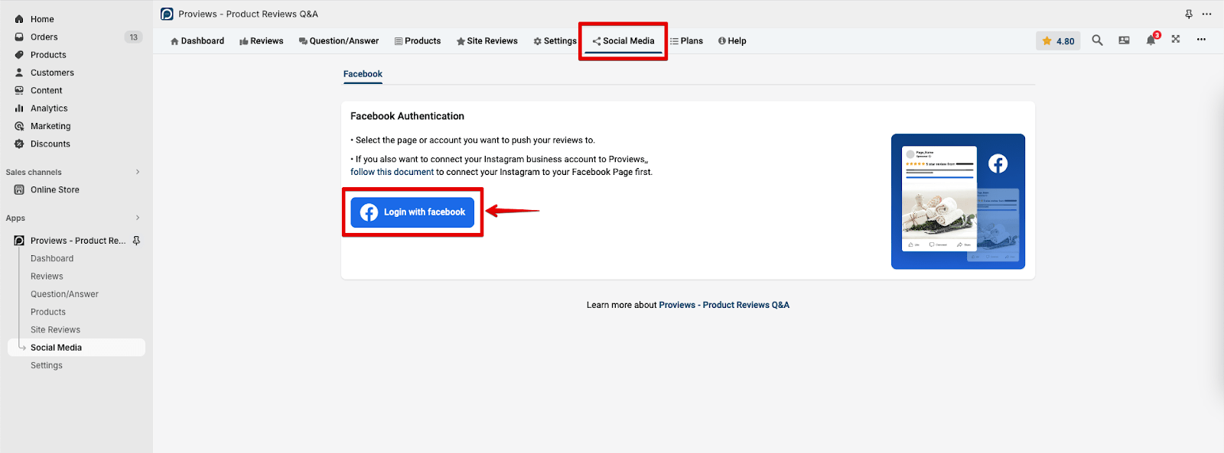Open the three-dot menu beside fullscreen icon
1224x453 pixels.
click(1201, 39)
